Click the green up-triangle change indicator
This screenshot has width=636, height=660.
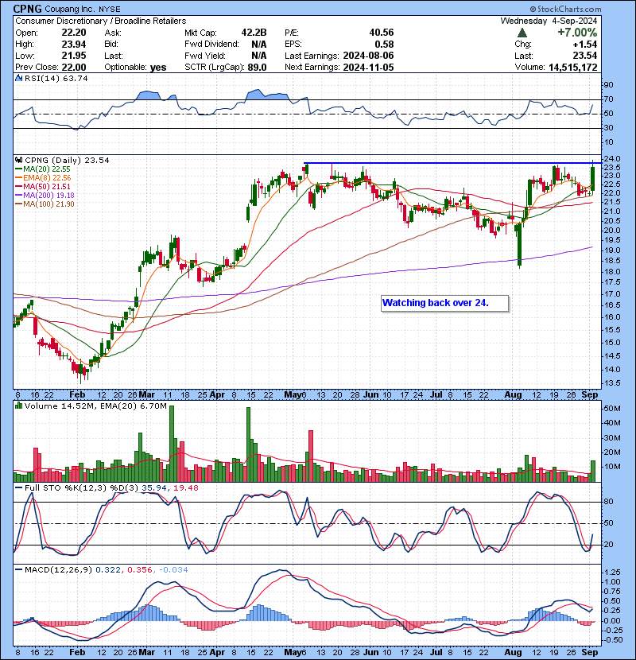click(522, 33)
